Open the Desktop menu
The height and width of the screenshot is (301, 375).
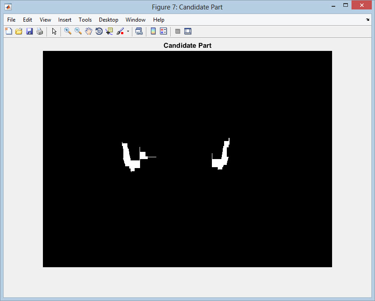coord(108,20)
